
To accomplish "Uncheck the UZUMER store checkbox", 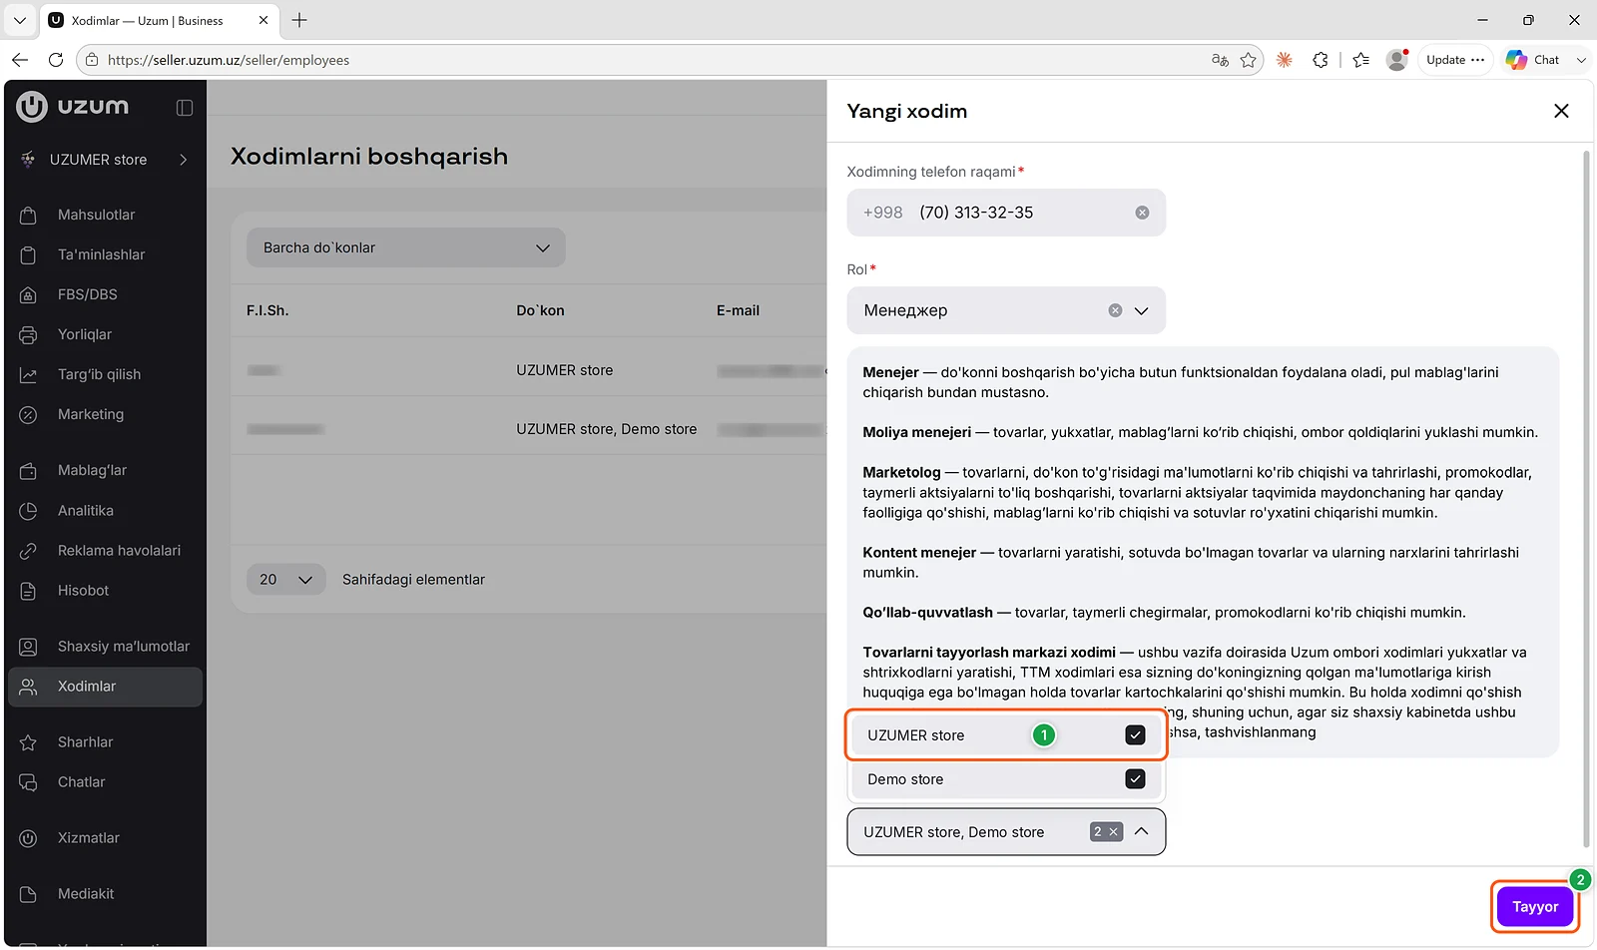I will point(1135,735).
